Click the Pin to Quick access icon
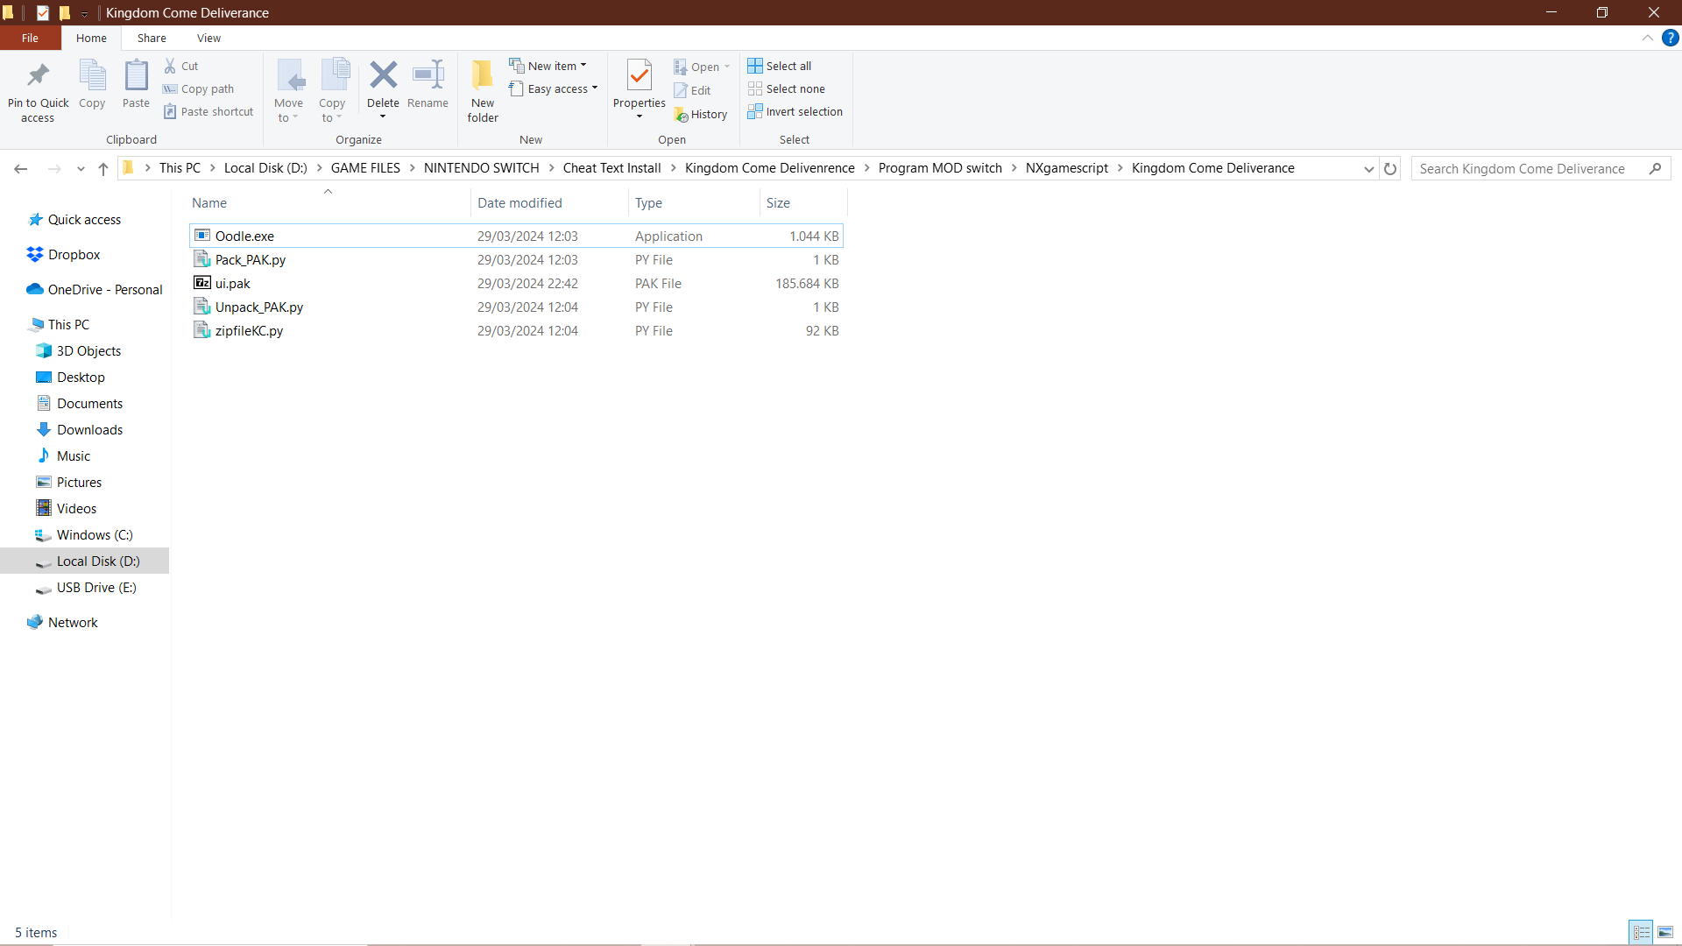This screenshot has width=1682, height=946. (x=38, y=75)
